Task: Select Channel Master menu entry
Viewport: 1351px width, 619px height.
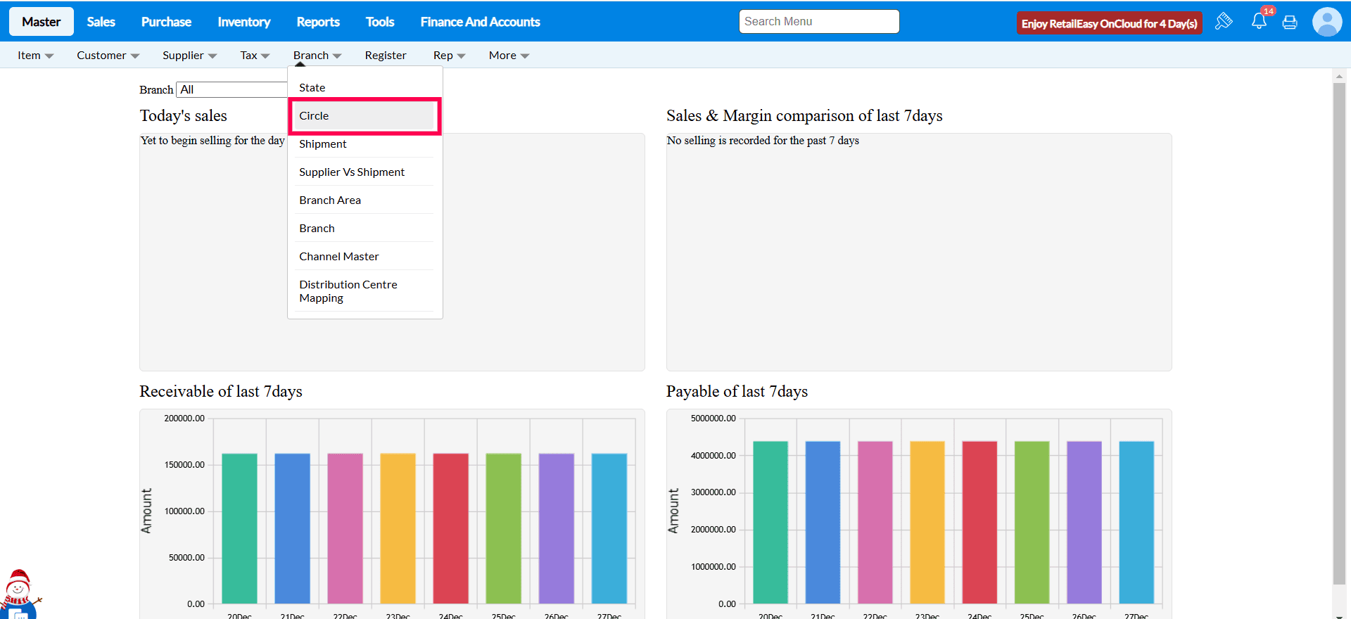Action: [339, 256]
